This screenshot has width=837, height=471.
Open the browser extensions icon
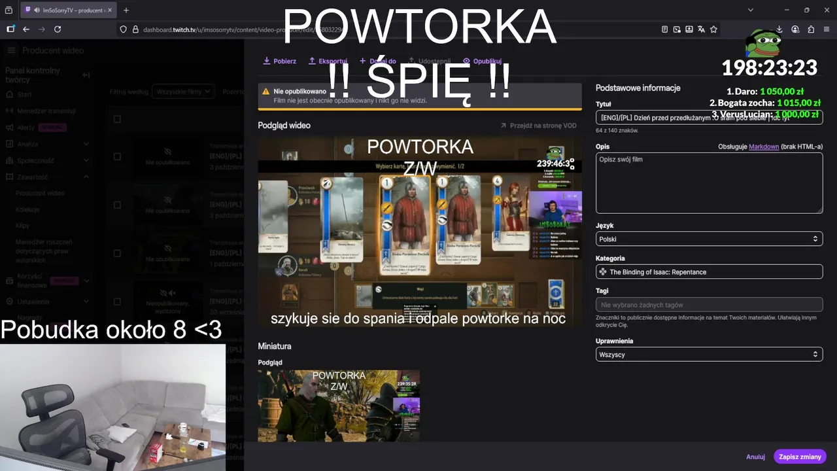(811, 29)
